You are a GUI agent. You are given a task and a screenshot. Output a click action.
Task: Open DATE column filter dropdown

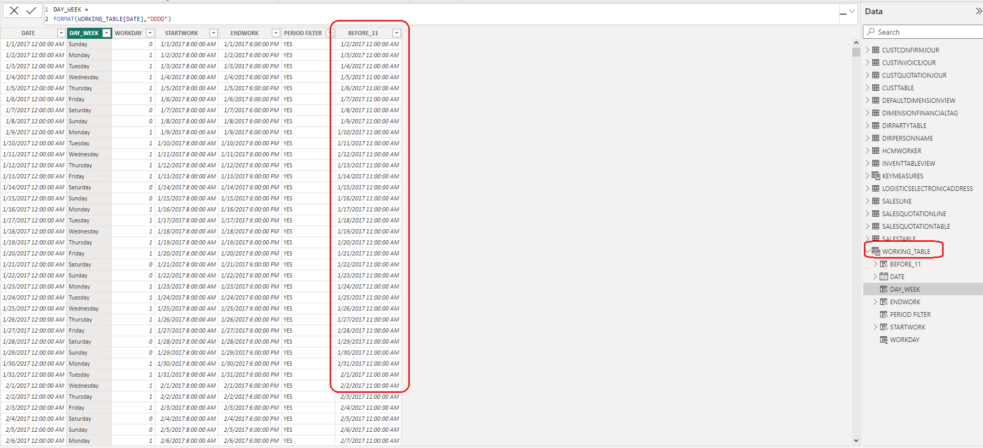click(61, 33)
